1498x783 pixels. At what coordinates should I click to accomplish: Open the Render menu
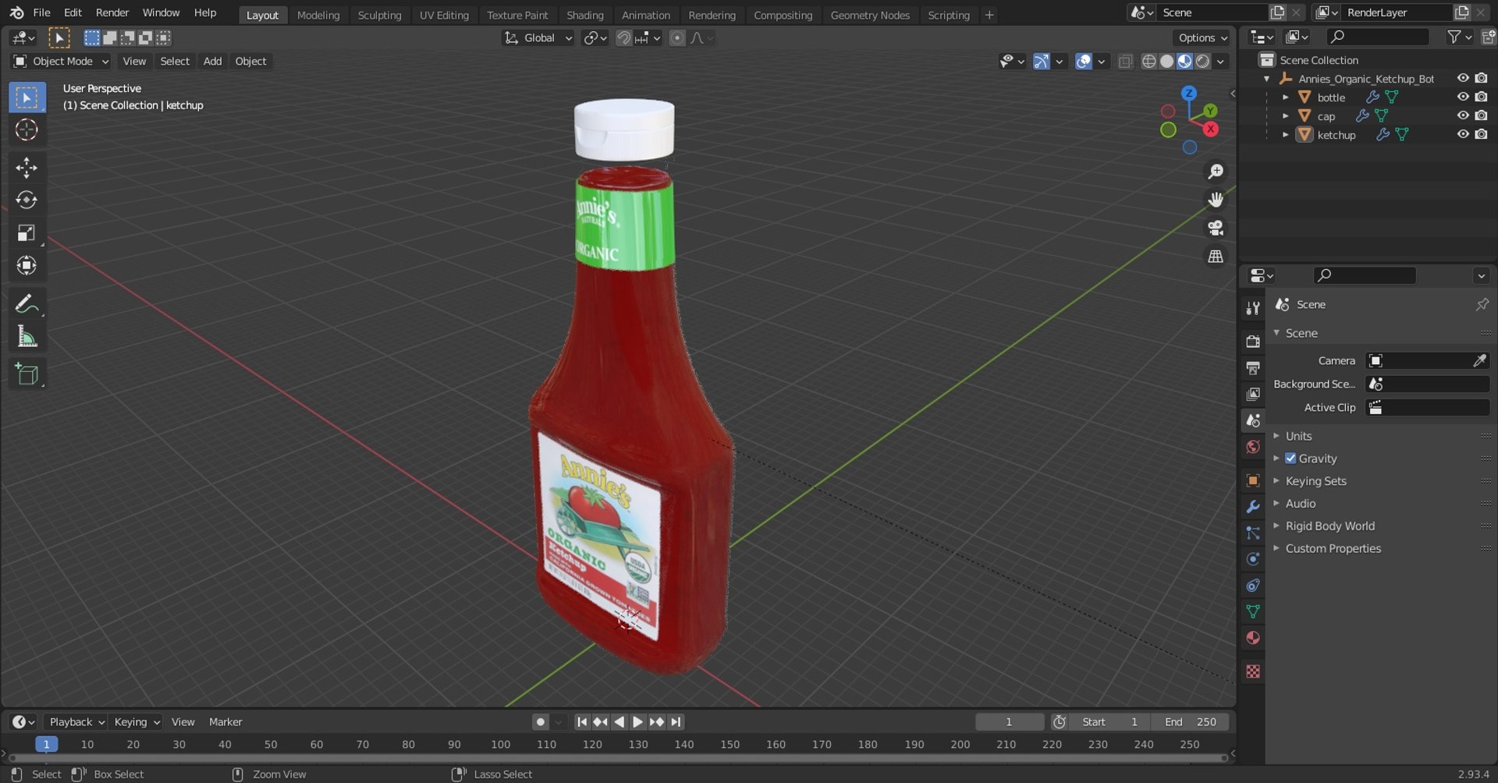coord(112,12)
